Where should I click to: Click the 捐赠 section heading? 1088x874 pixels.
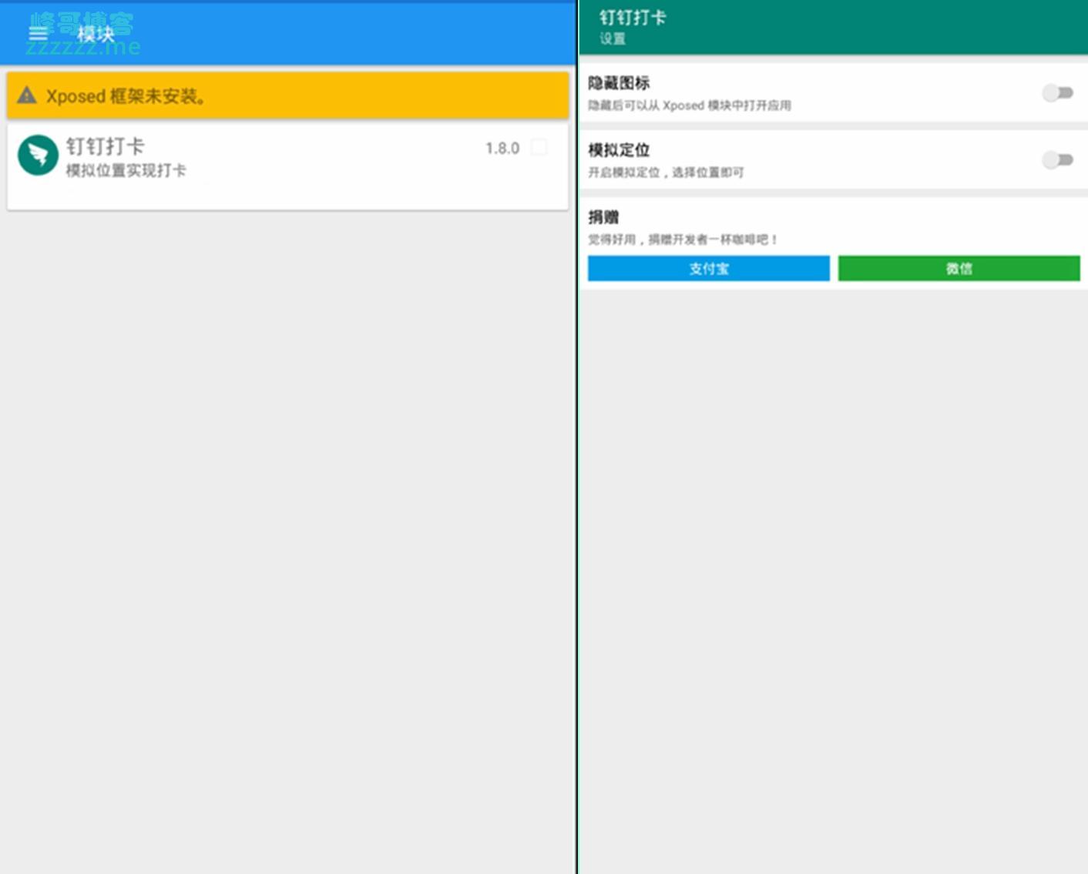point(603,217)
